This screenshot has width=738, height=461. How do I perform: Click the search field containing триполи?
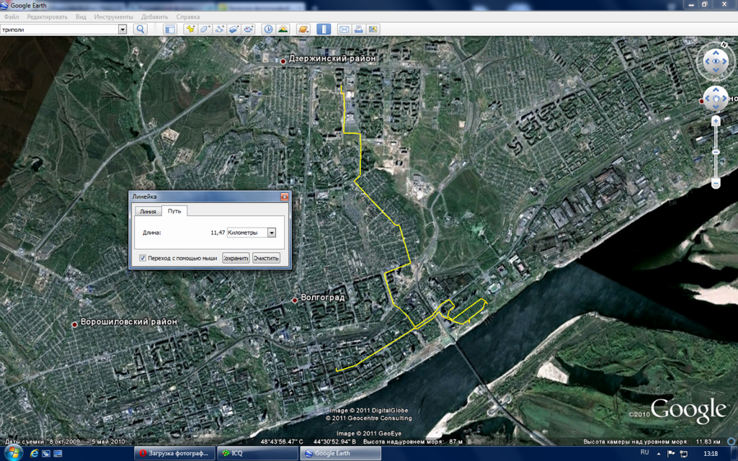[59, 29]
